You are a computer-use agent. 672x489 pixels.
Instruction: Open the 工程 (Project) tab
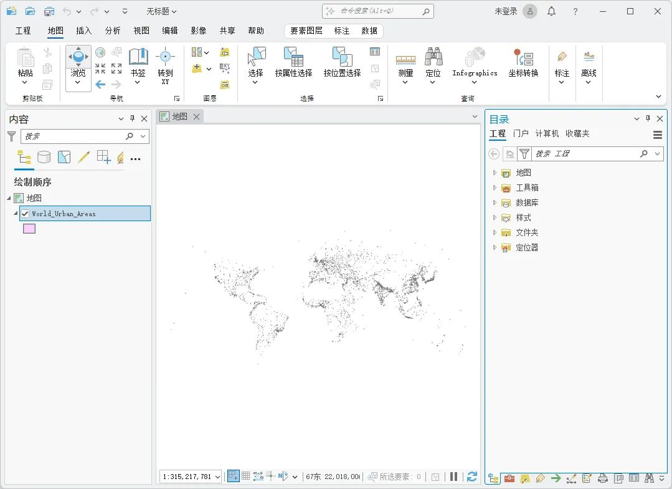(x=23, y=31)
